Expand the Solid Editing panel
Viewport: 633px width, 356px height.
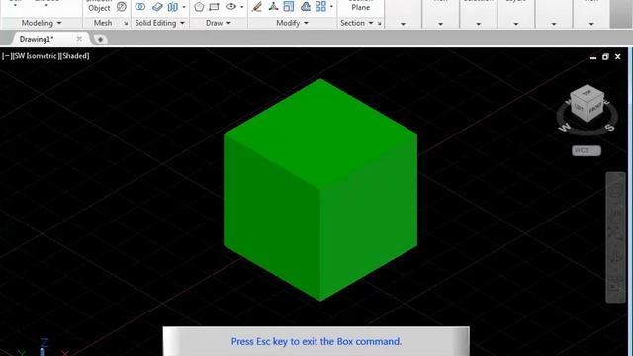coord(160,23)
